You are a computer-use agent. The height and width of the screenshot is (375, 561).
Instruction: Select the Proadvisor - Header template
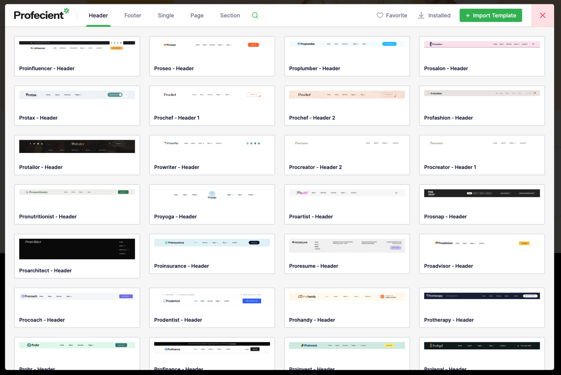[482, 254]
